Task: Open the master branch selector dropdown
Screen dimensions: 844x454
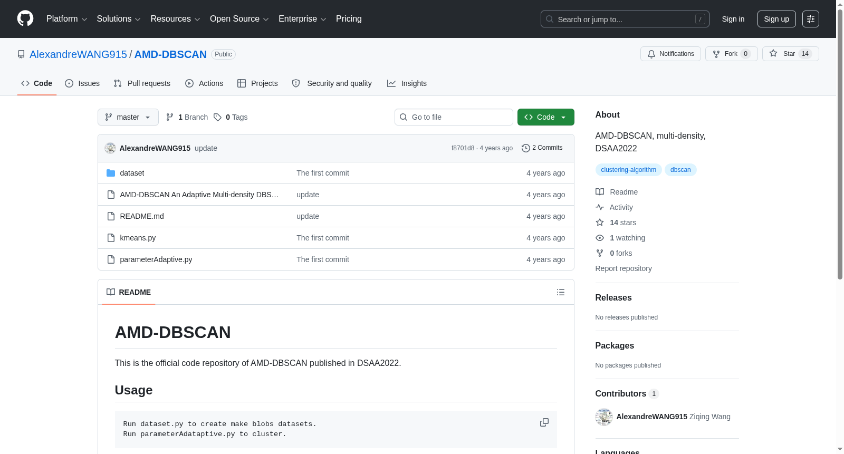Action: (128, 117)
